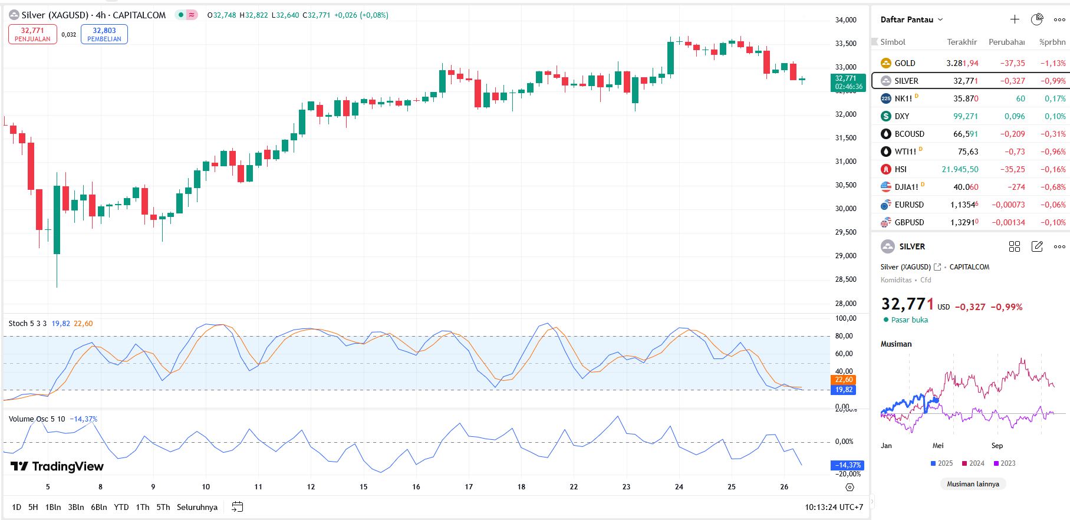Toggle the 2024 seasonal series legend
The image size is (1070, 520).
pyautogui.click(x=973, y=463)
